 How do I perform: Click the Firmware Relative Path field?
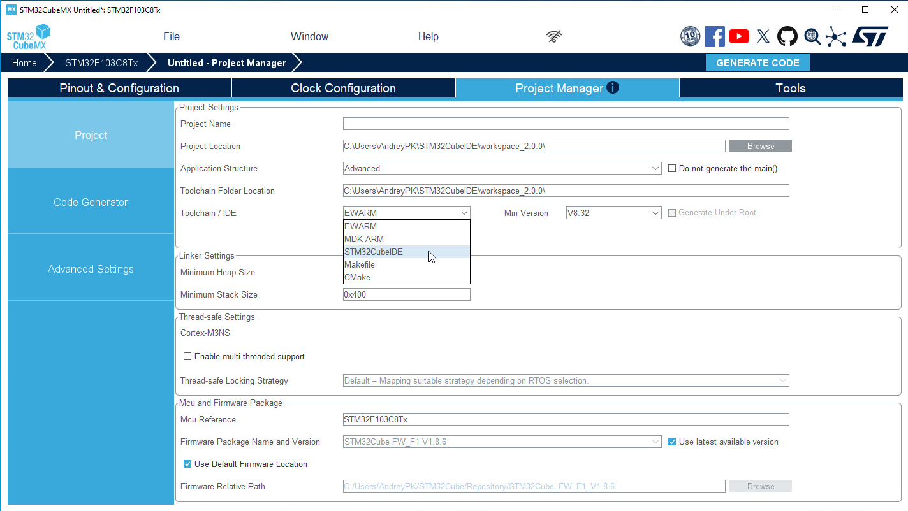[x=534, y=487]
